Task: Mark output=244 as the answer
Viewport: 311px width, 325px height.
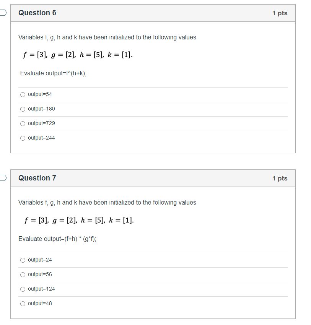Action: [x=23, y=138]
